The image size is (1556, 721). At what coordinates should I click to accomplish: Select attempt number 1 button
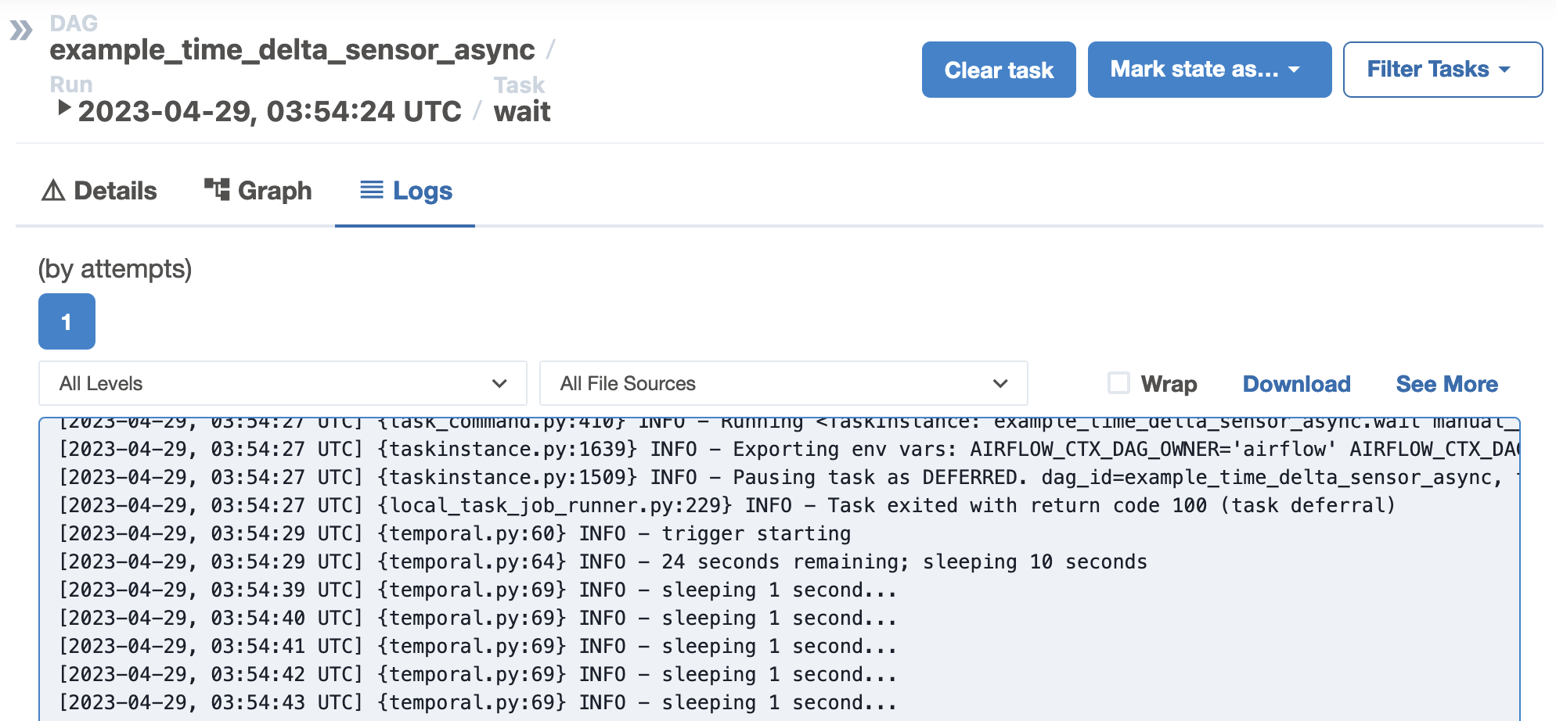[x=67, y=321]
